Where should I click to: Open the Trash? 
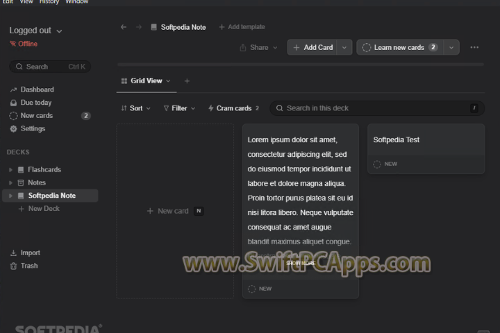[24, 266]
